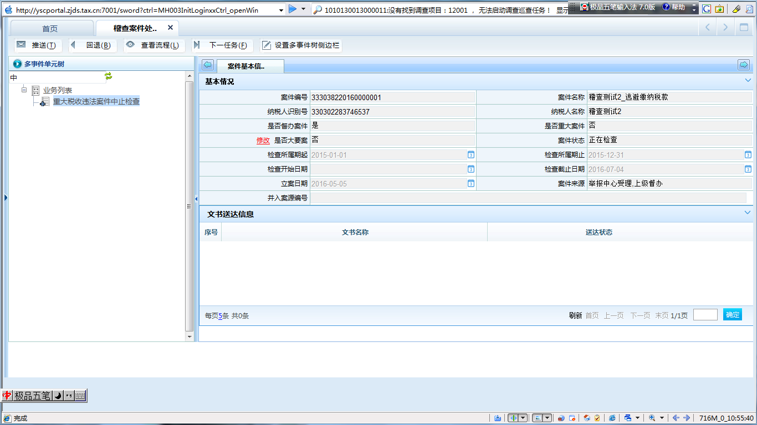The image size is (757, 425).
Task: Click the right-arrow icon at the tab strip end
Action: 744,65
